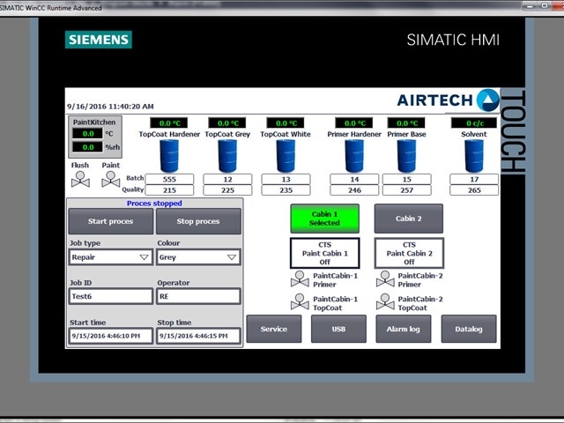Open the Alarm log screen

pos(404,329)
